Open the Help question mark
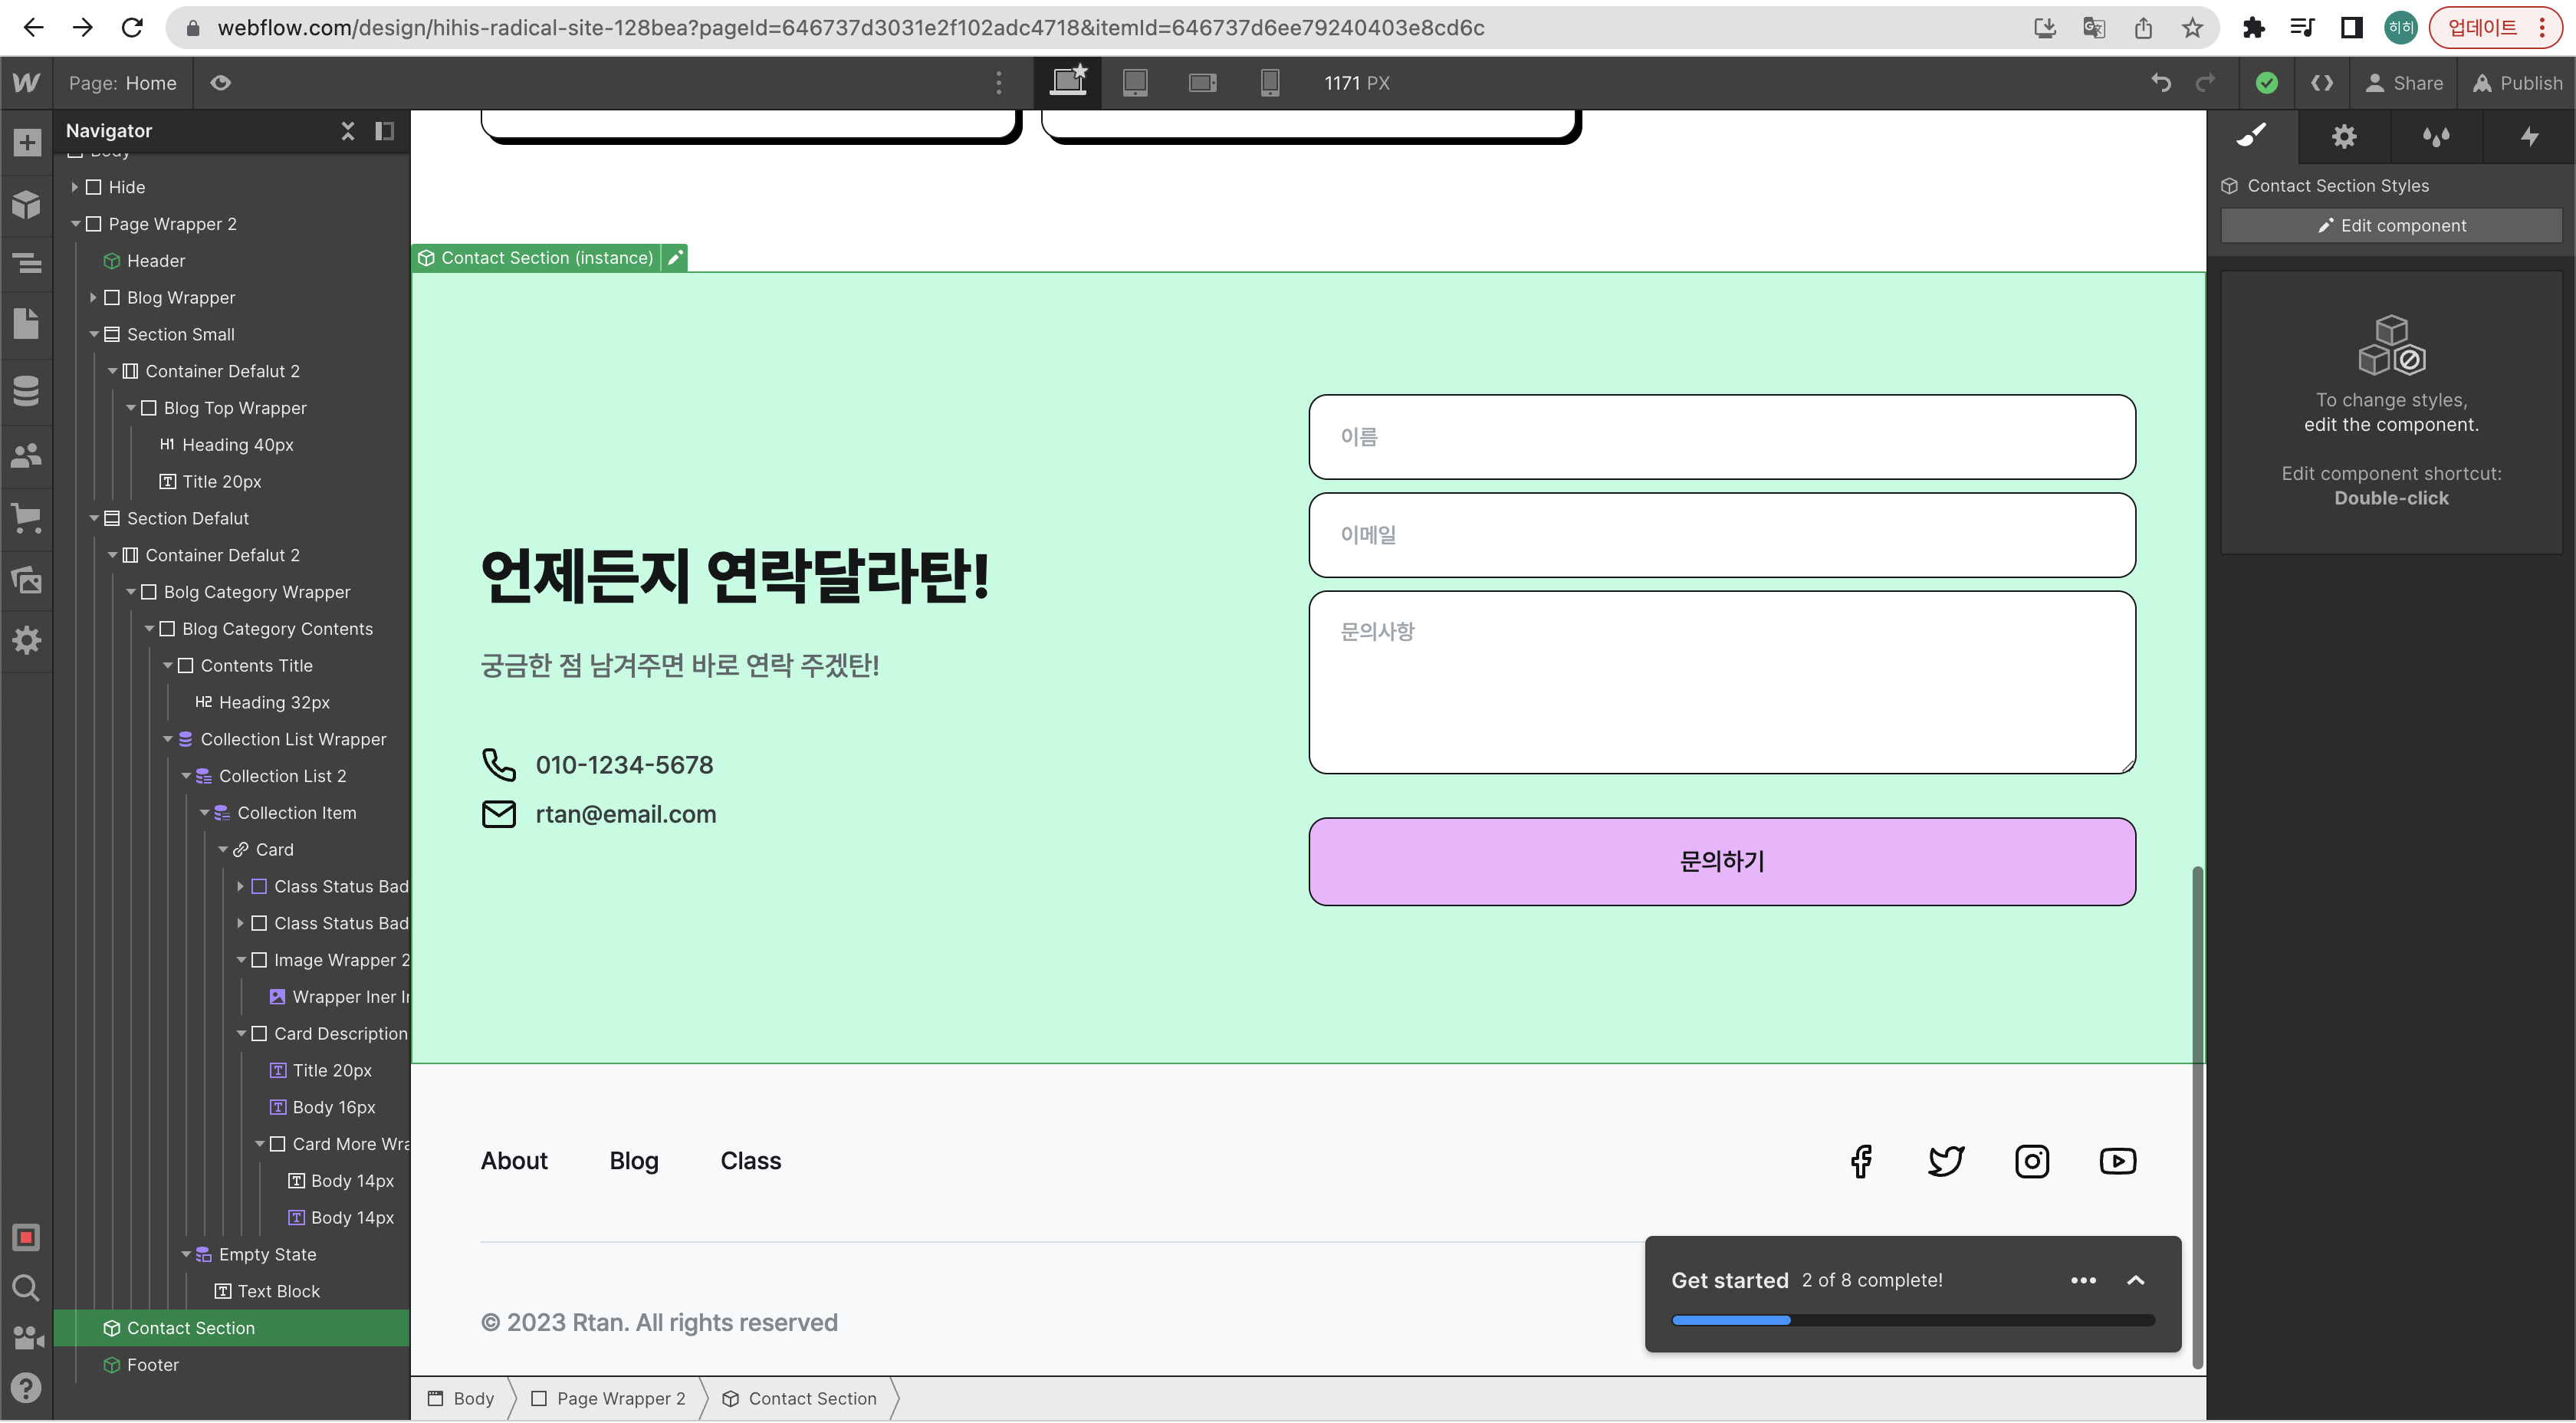Image resolution: width=2576 pixels, height=1423 pixels. pos(26,1387)
